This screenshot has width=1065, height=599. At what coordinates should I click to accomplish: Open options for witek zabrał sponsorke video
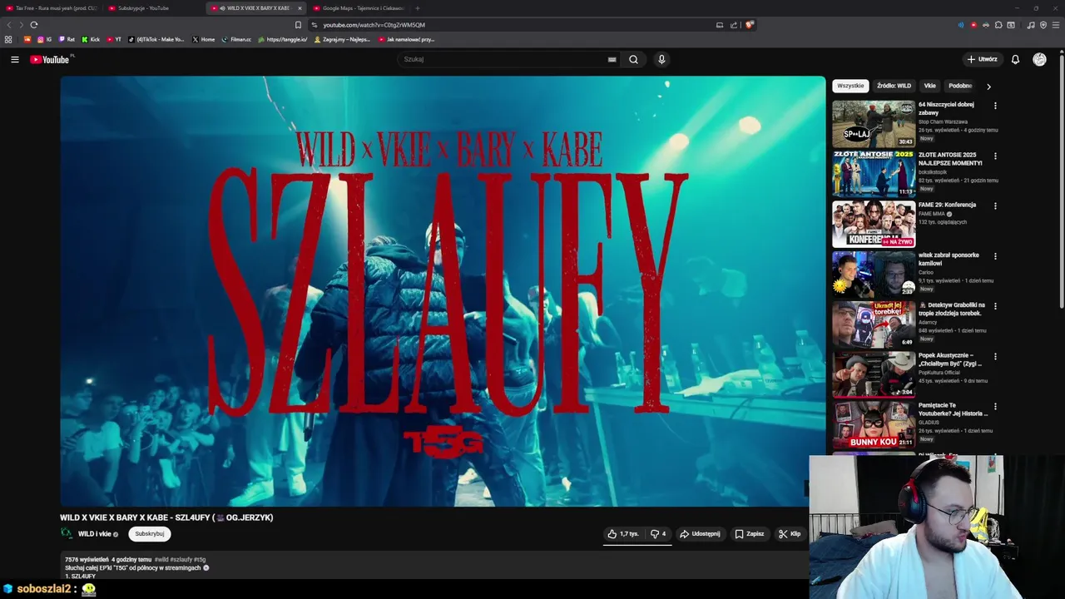[995, 256]
